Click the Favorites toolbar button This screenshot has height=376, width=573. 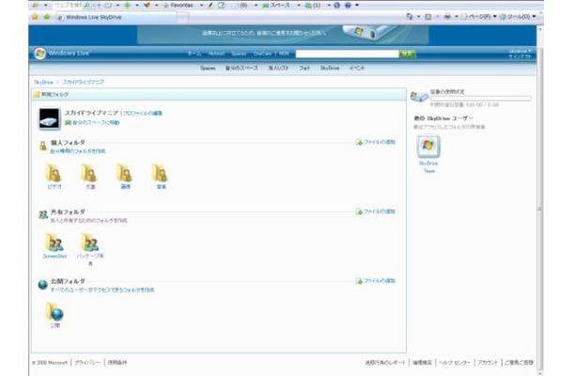click(178, 5)
